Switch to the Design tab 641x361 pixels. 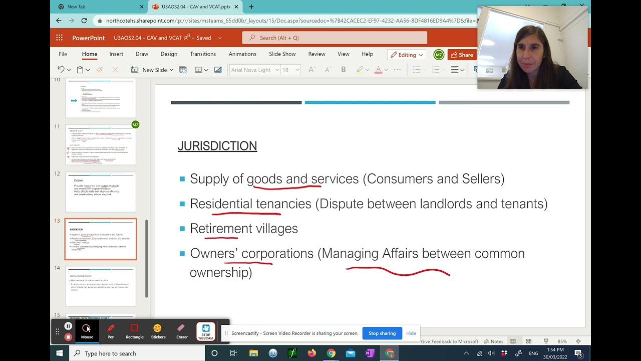pyautogui.click(x=169, y=54)
